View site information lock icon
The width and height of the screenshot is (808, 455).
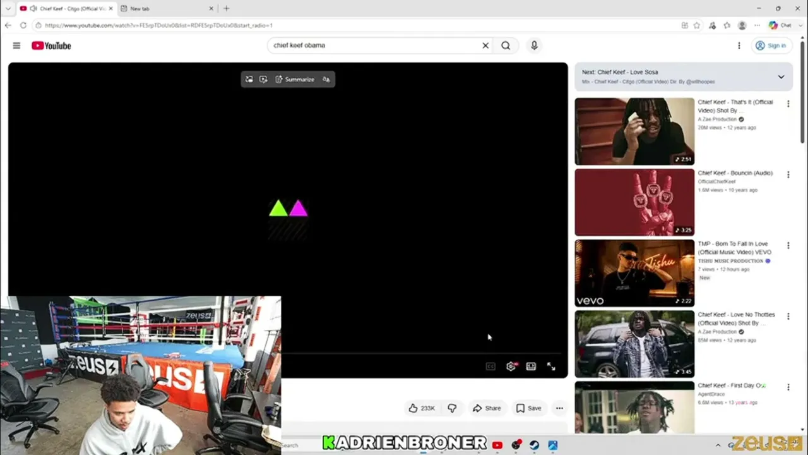pos(38,25)
